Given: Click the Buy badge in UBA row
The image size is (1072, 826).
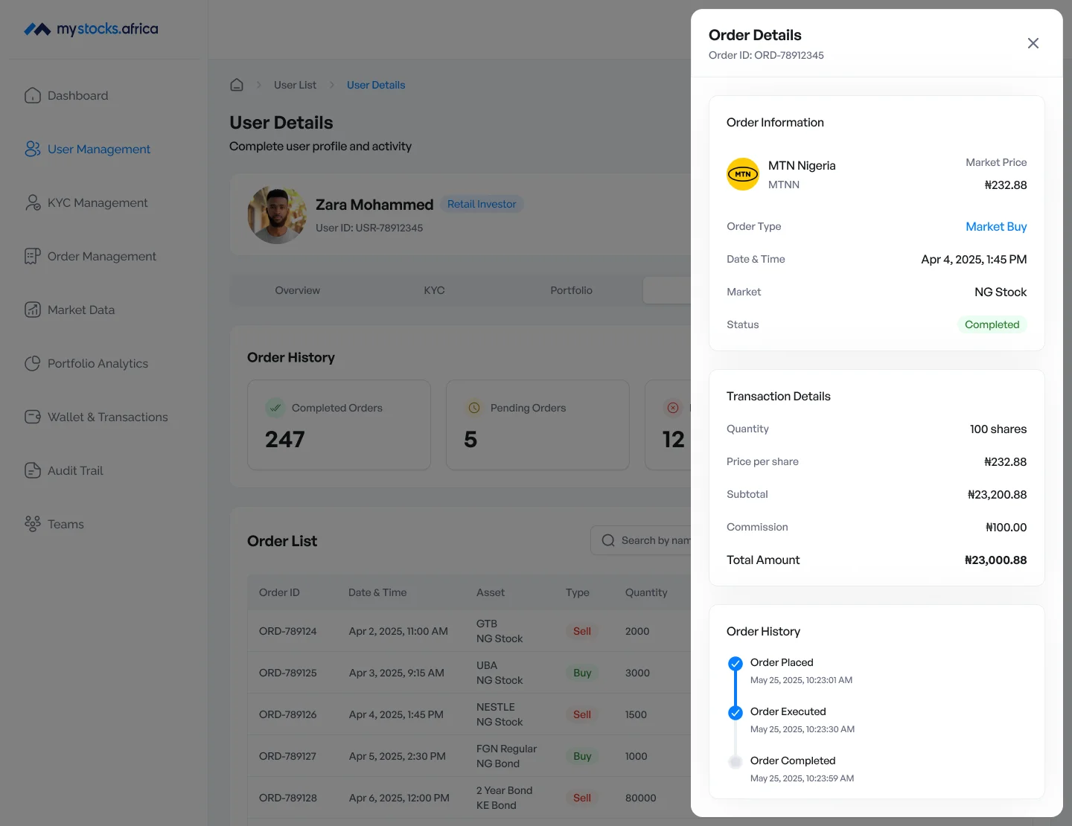Looking at the screenshot, I should click(582, 673).
